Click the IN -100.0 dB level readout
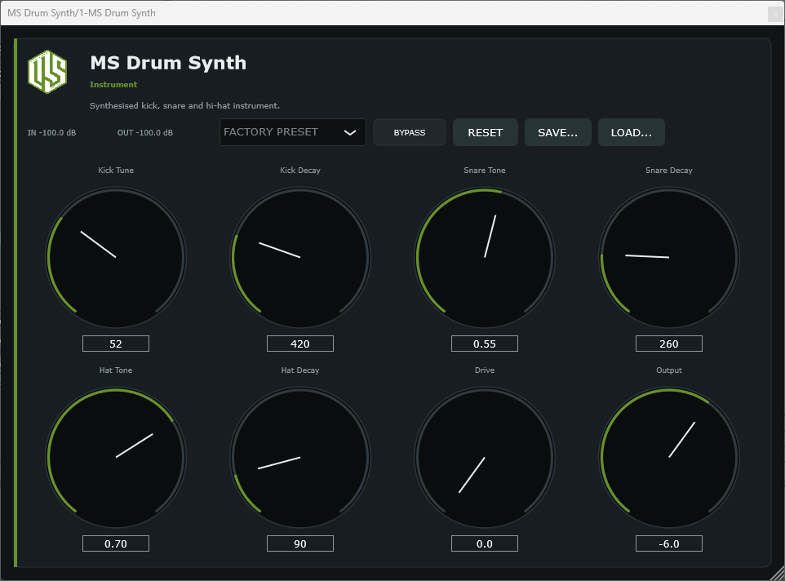Viewport: 785px width, 581px height. coord(51,133)
